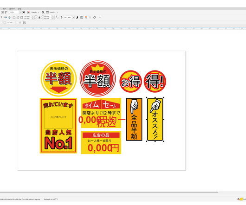Click the show/hide icon right of full-screen preview

pos(28,12)
